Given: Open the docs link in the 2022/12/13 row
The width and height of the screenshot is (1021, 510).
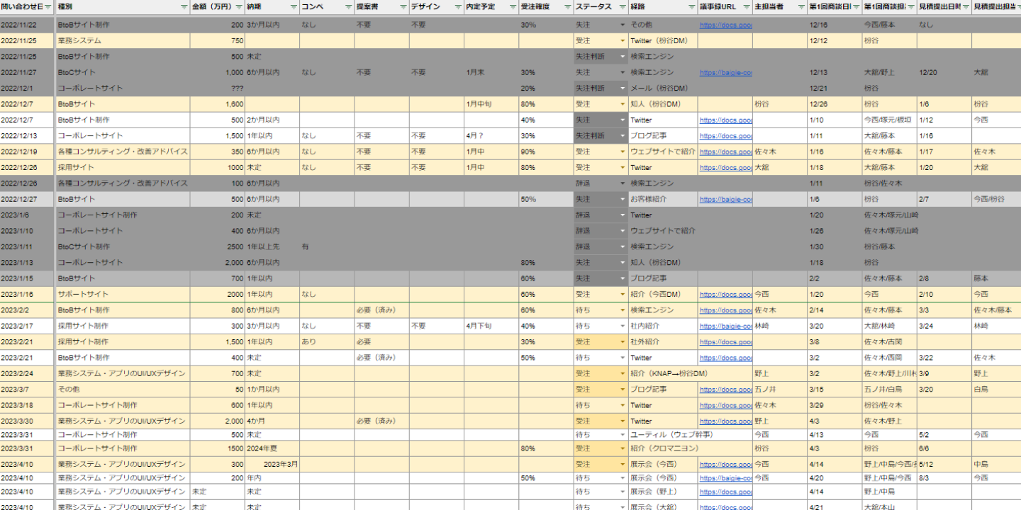Looking at the screenshot, I should click(x=725, y=136).
